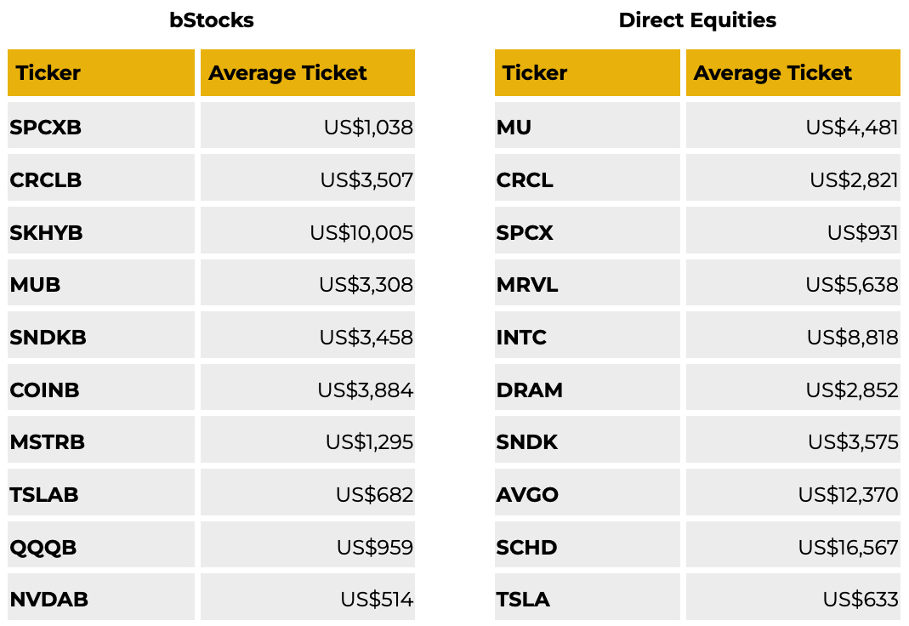The image size is (909, 626).
Task: Click the QQQB average ticket US$959
Action: pyautogui.click(x=308, y=544)
